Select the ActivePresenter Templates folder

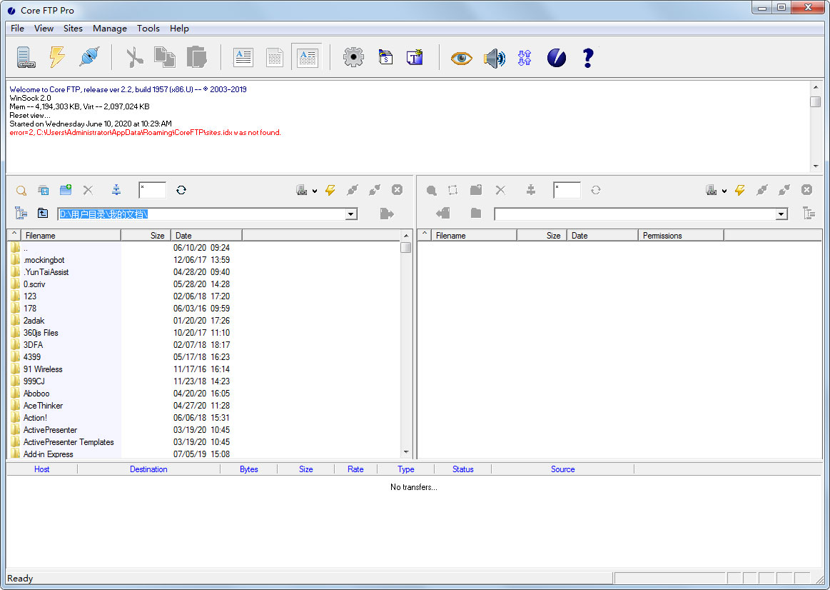click(x=69, y=442)
